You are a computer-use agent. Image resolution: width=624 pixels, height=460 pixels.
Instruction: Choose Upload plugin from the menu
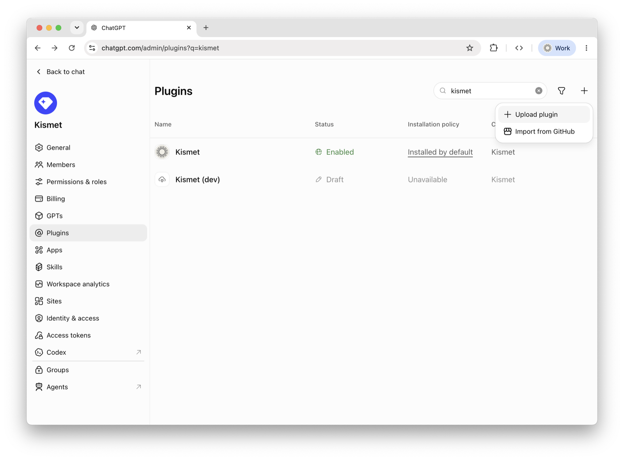click(544, 115)
